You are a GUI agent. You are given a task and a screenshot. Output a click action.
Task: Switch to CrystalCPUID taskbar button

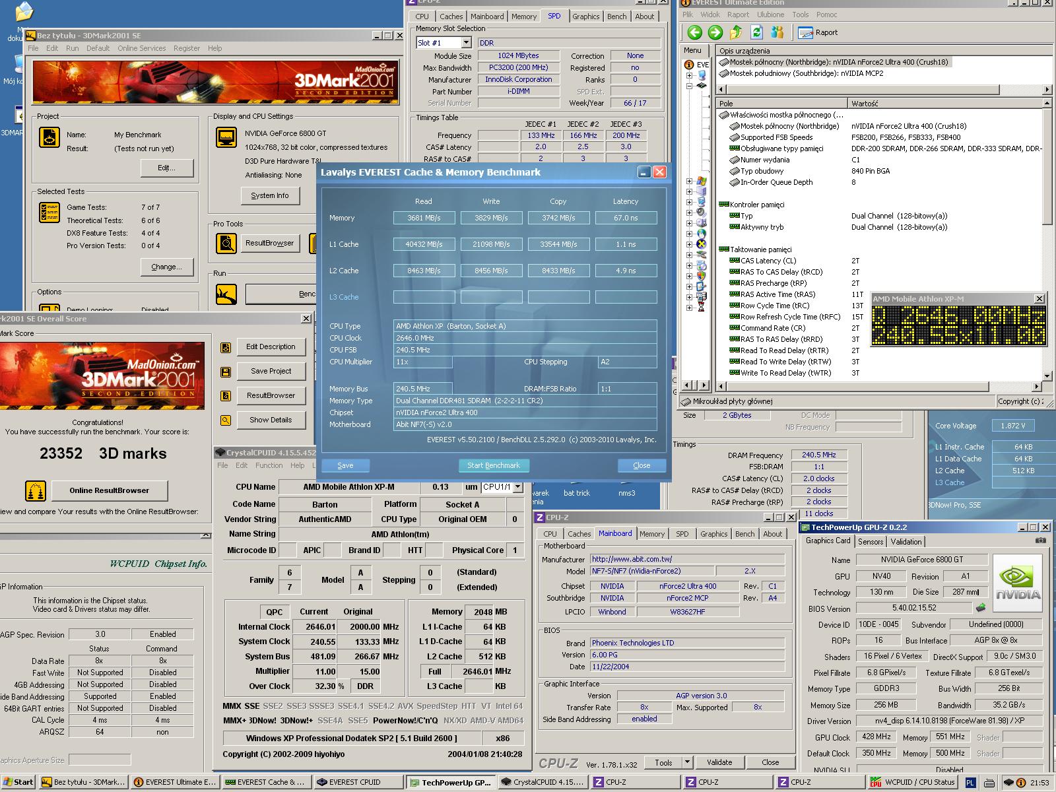tap(541, 782)
